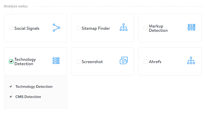The image size is (205, 113).
Task: Click the Screenshot label text
Action: click(x=92, y=62)
